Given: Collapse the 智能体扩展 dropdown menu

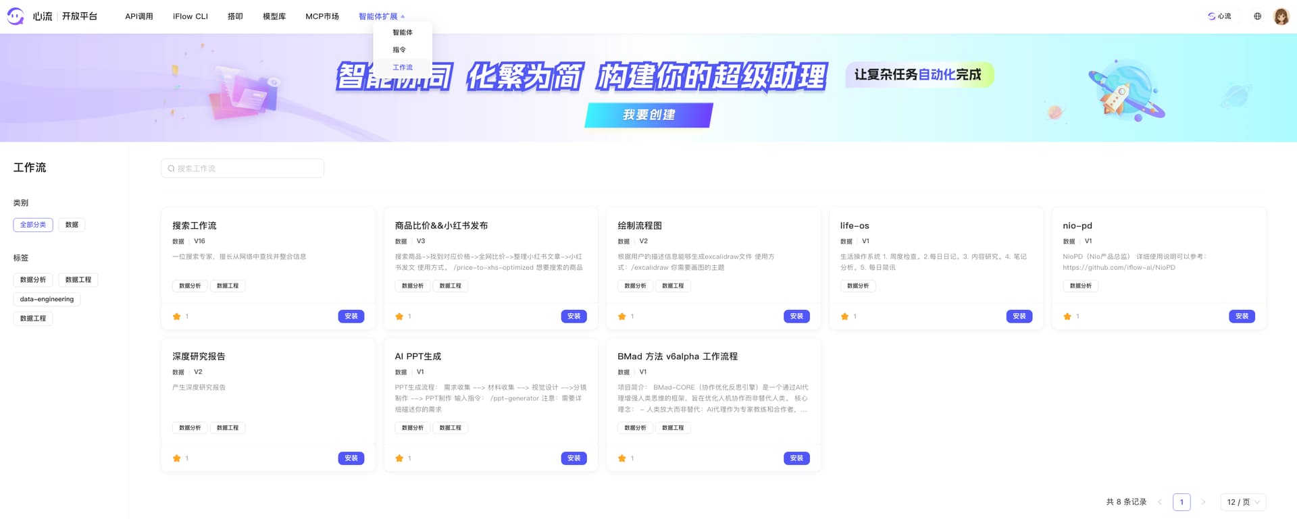Looking at the screenshot, I should (x=382, y=16).
